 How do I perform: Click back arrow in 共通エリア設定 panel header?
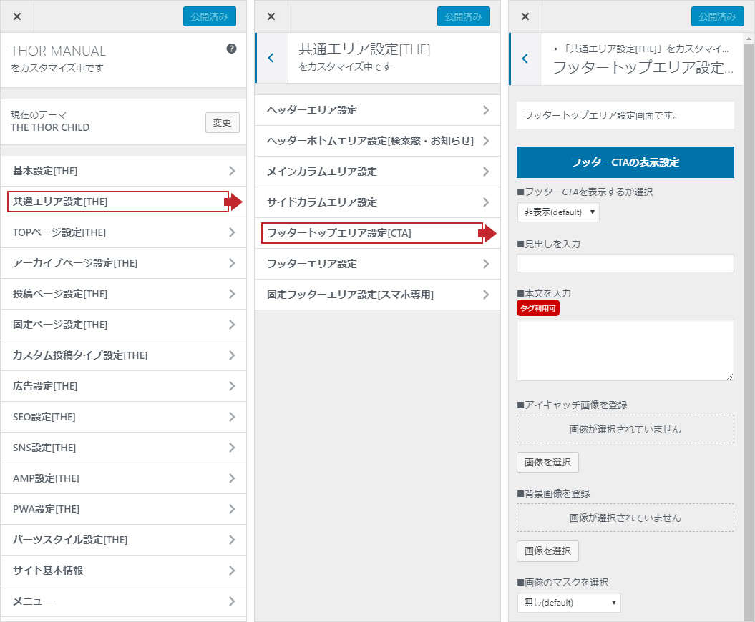click(271, 58)
